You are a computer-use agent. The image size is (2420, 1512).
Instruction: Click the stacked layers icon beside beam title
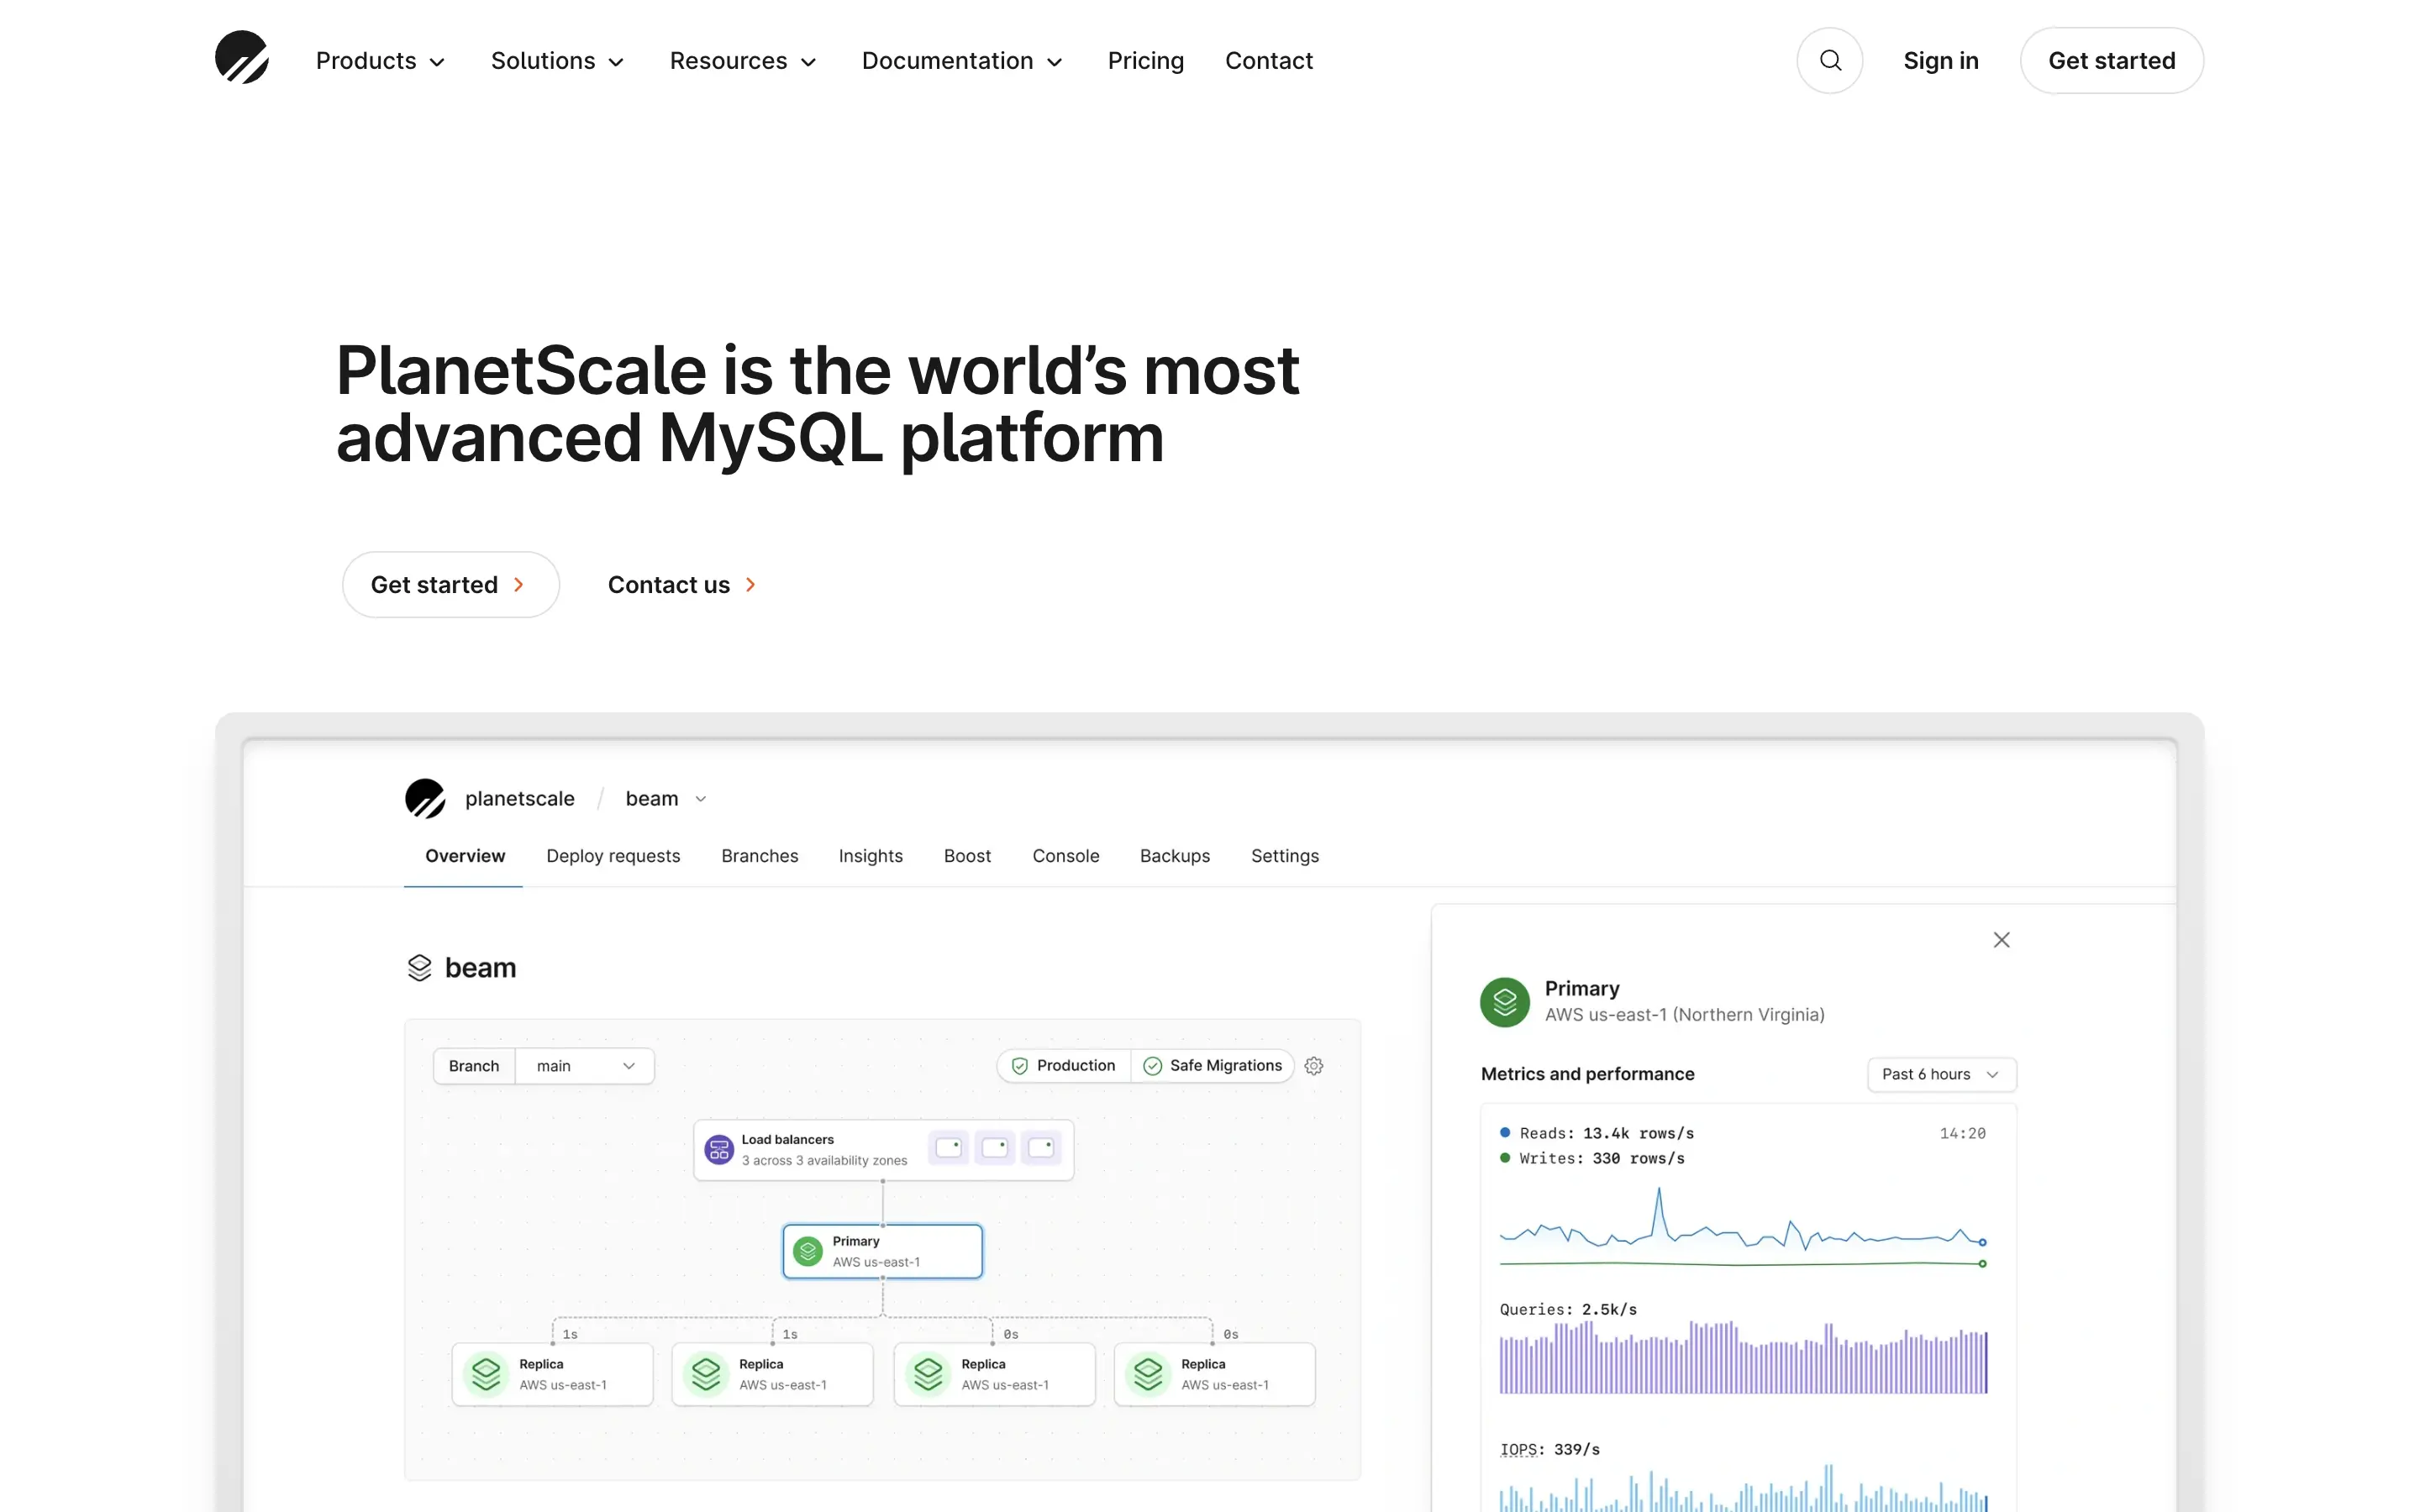(x=419, y=968)
